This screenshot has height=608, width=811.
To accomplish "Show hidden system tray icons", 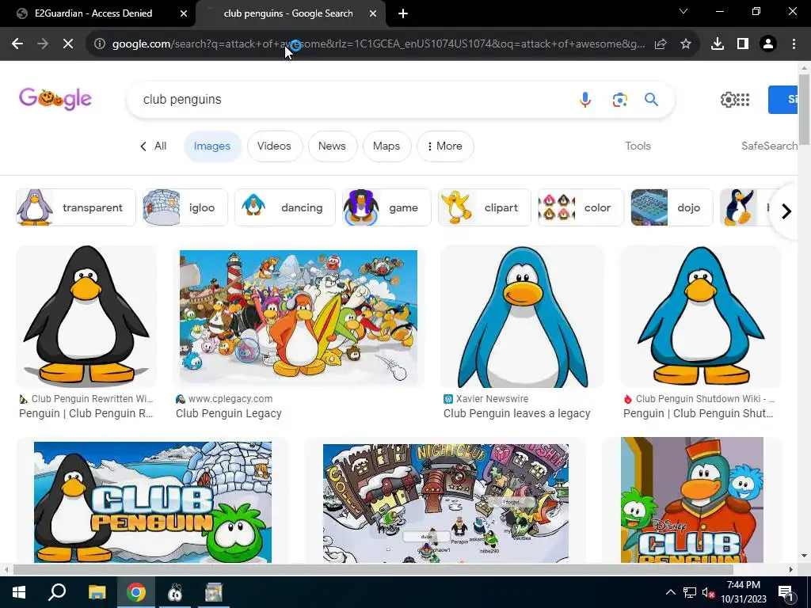I will (x=670, y=592).
